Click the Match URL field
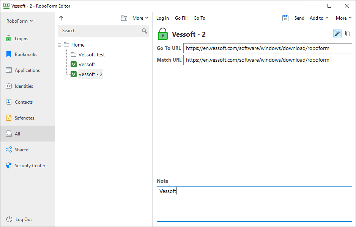This screenshot has width=356, height=227. (x=268, y=60)
